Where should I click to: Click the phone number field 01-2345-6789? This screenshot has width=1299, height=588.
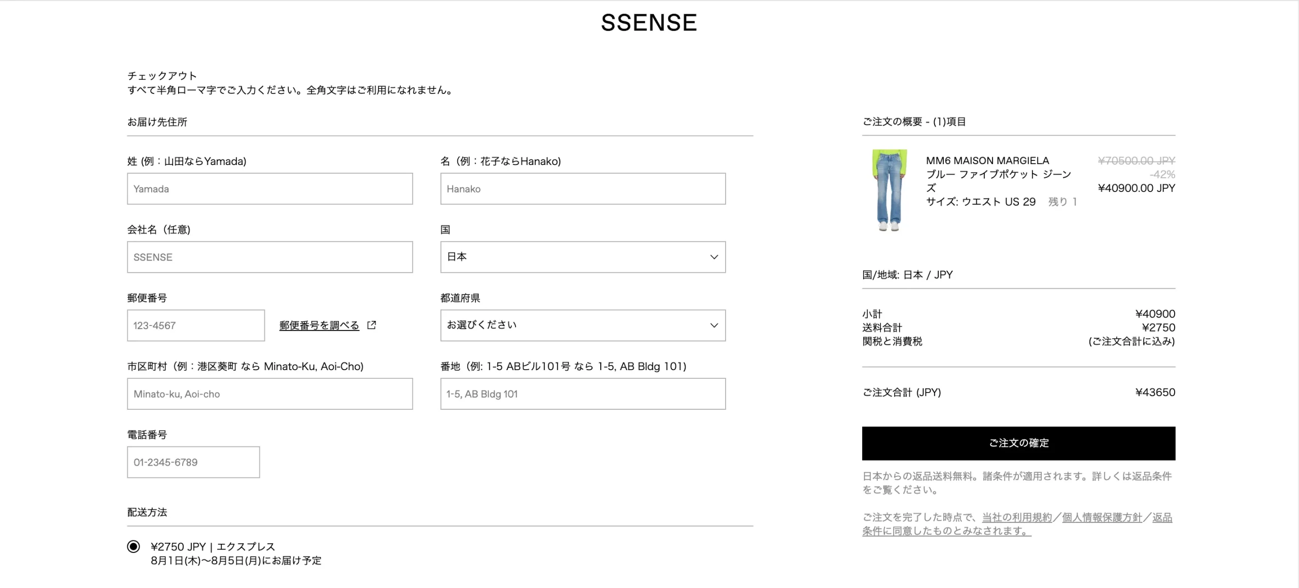point(193,462)
